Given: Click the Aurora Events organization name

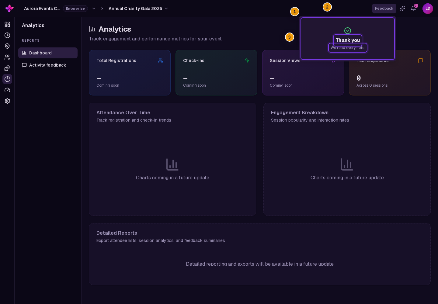Looking at the screenshot, I should [x=42, y=9].
